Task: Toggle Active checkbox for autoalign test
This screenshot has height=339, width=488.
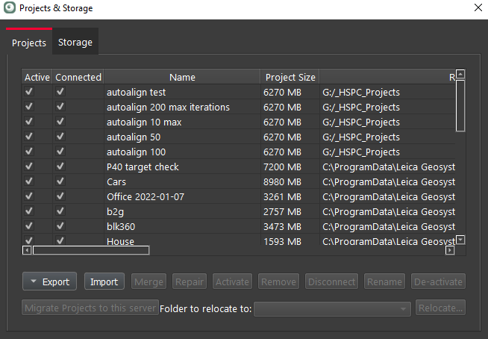Action: [30, 92]
